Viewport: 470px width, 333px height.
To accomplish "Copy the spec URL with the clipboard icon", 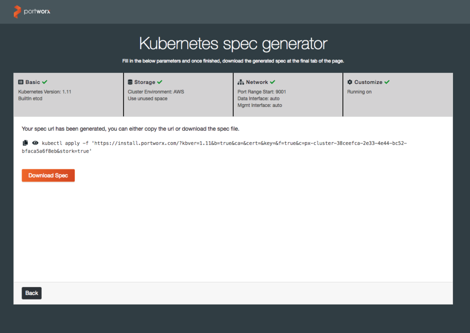I will [25, 143].
